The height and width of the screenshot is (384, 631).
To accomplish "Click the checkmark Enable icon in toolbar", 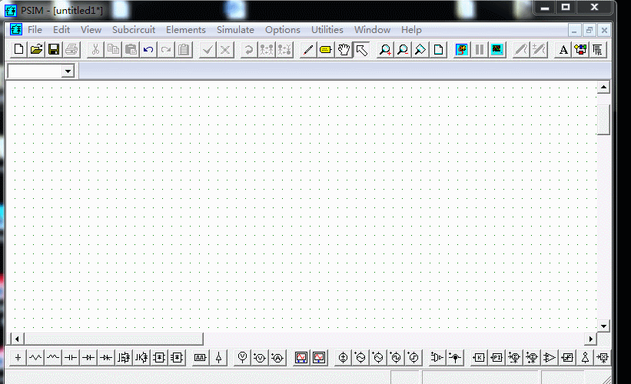I will pyautogui.click(x=208, y=50).
